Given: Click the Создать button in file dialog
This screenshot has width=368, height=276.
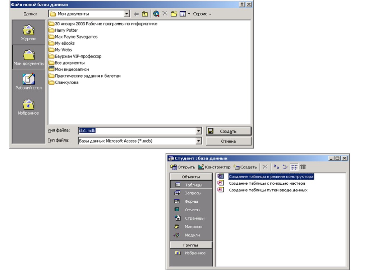Looking at the screenshot, I should pos(229,131).
